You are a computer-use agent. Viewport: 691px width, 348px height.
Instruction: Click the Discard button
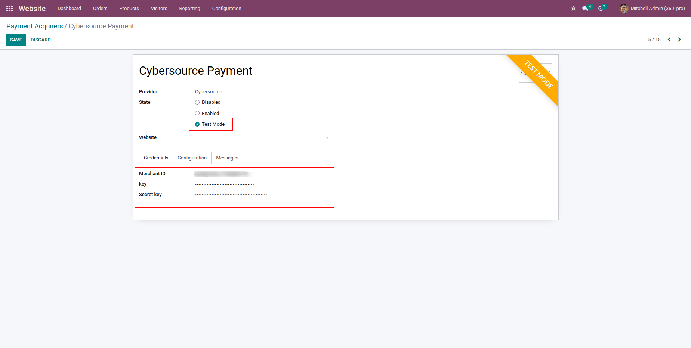pos(41,40)
